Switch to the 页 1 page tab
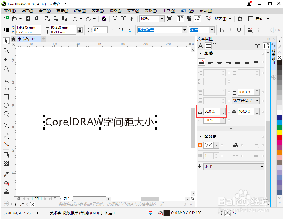The image size is (284, 220). point(66,199)
